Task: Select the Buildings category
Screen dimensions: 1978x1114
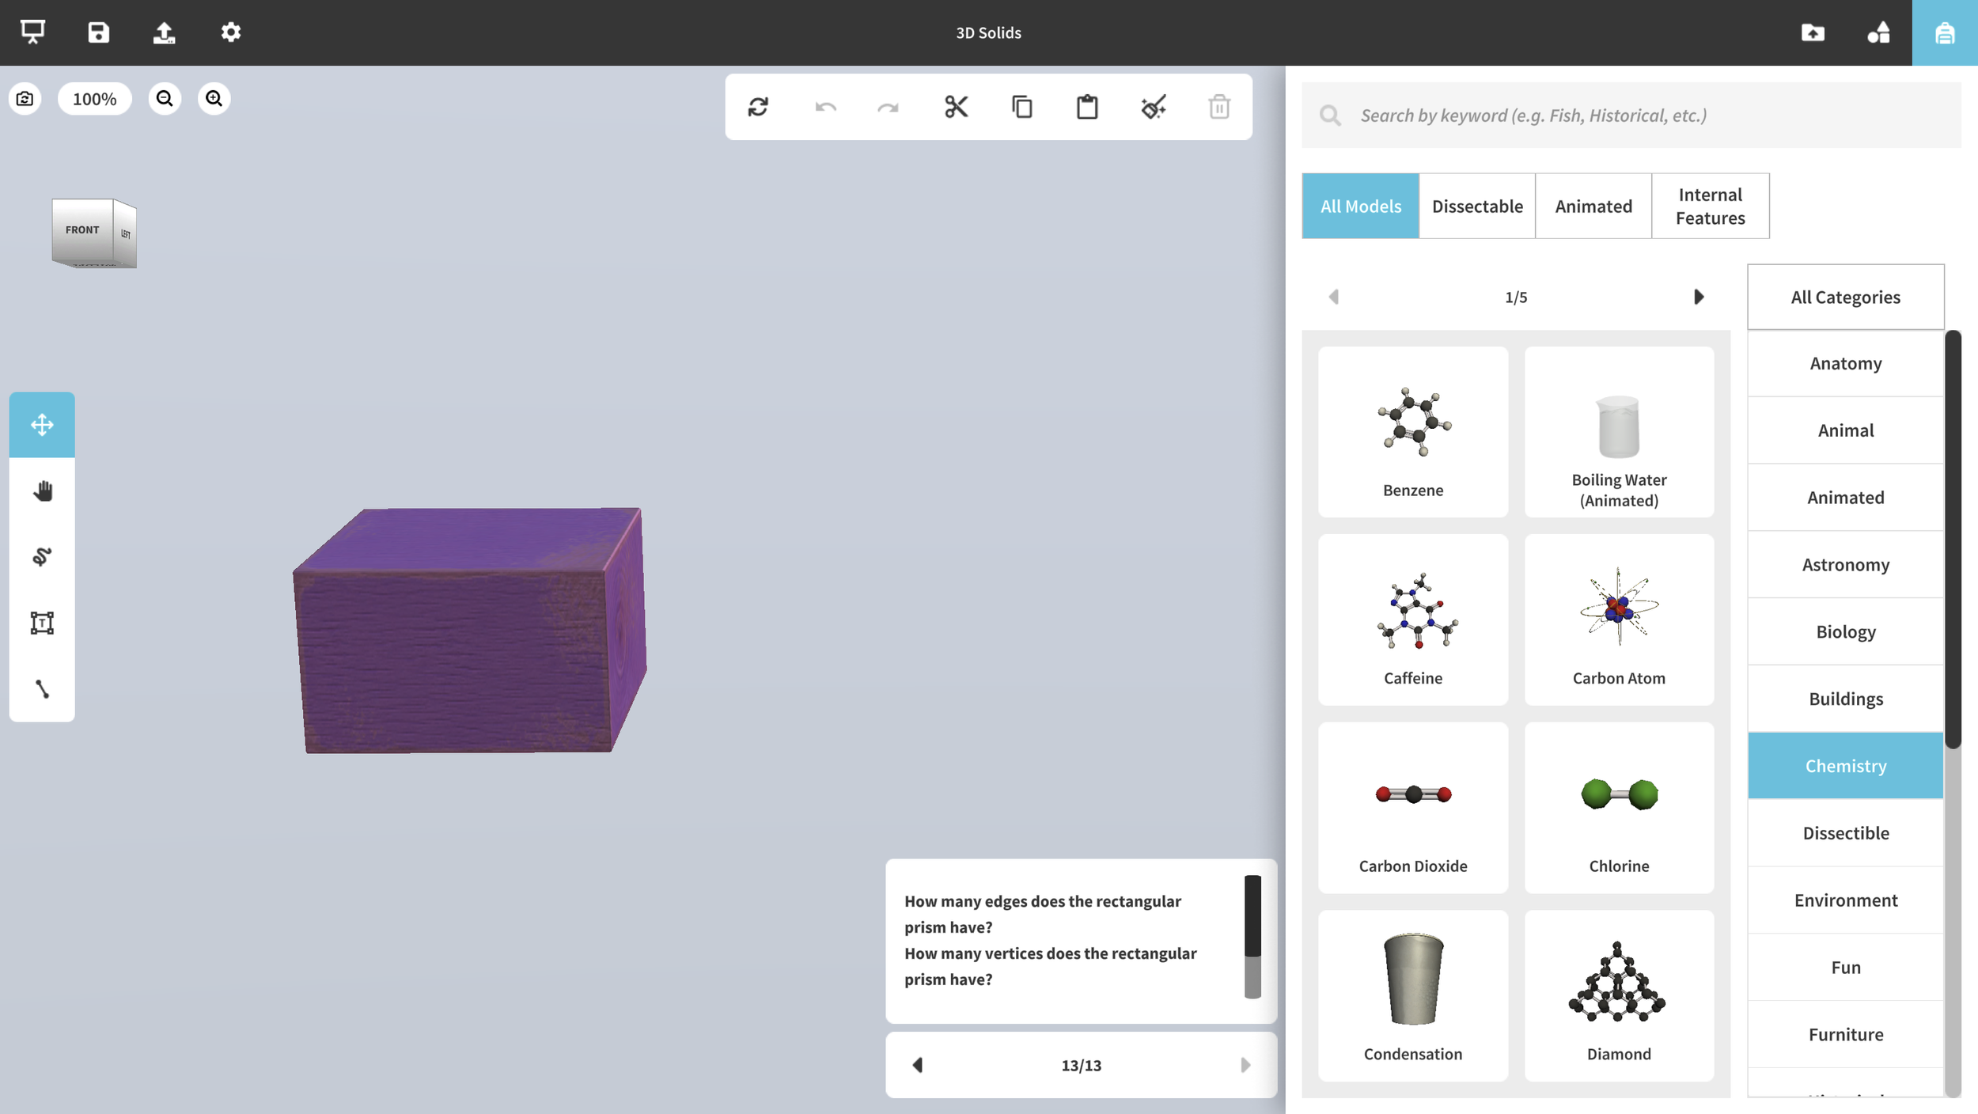Action: (x=1845, y=699)
